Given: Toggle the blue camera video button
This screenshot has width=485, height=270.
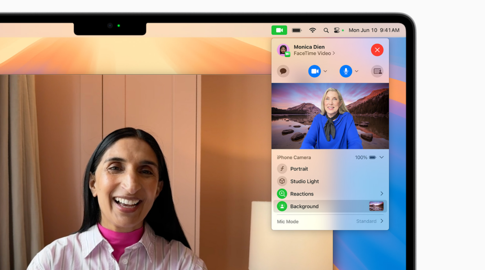Looking at the screenshot, I should (314, 71).
